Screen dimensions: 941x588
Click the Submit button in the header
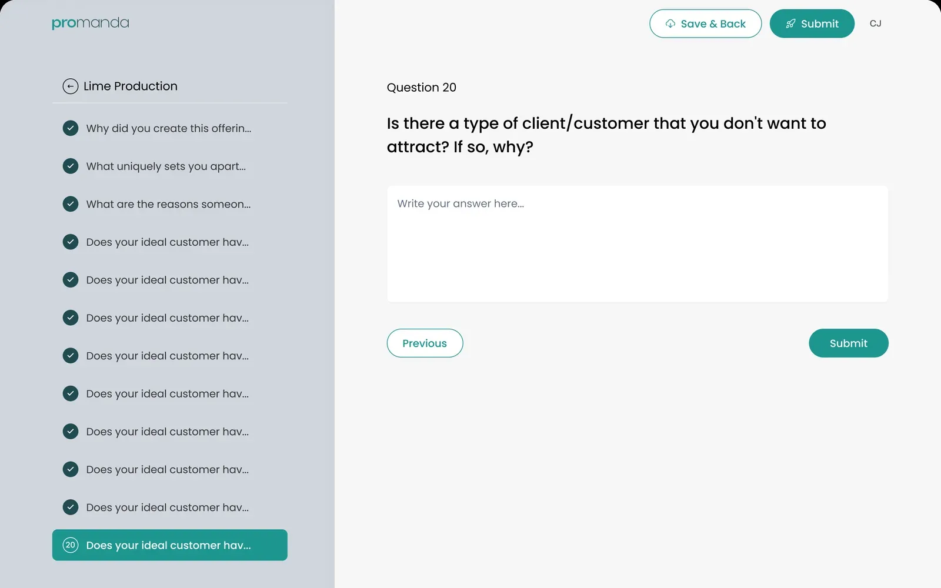(812, 24)
